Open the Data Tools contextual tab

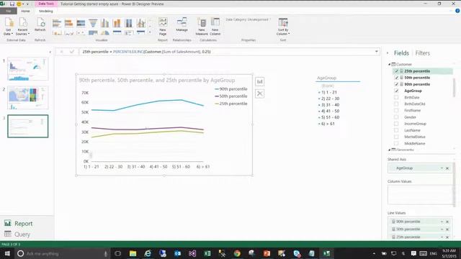click(x=46, y=4)
